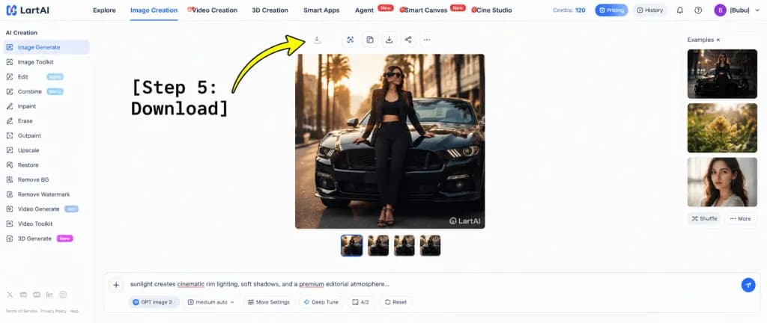The height and width of the screenshot is (323, 767).
Task: Open the 4/2 aspect count selector
Action: tap(361, 302)
